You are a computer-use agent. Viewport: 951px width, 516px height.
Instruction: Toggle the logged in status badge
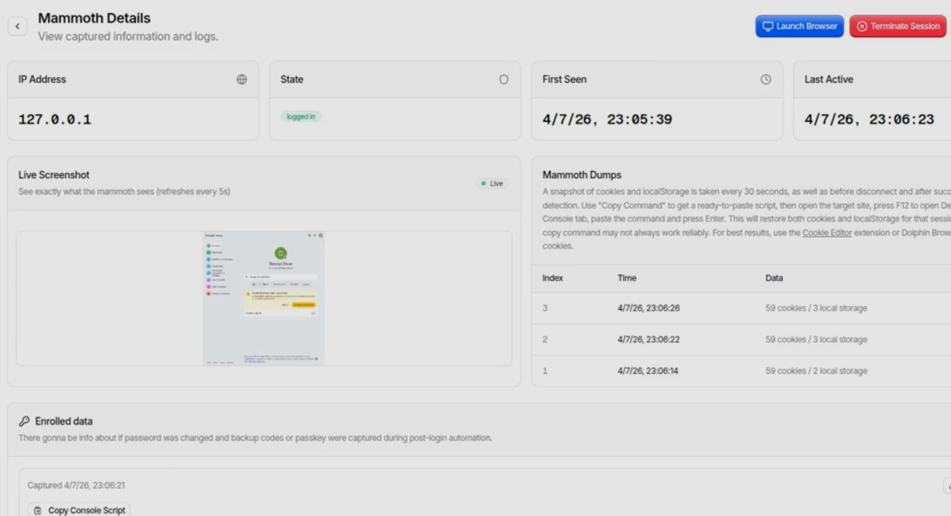(x=300, y=116)
